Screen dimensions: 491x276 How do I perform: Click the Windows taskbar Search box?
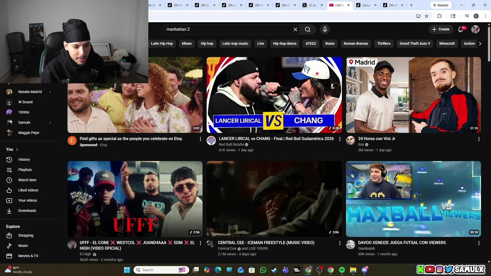point(160,270)
